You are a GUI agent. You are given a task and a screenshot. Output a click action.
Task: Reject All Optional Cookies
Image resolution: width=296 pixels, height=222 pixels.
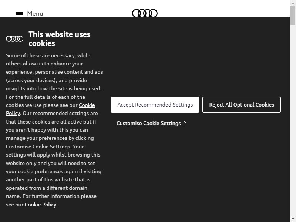coord(242,105)
